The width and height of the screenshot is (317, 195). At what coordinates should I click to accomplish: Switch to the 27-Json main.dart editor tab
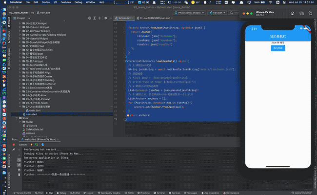click(x=155, y=18)
